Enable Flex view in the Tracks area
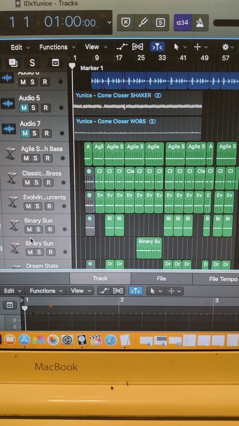Viewport: 239px width, 426px height. pyautogui.click(x=137, y=47)
